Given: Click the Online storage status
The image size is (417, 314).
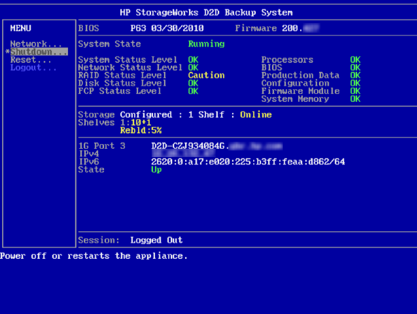Looking at the screenshot, I should (256, 114).
